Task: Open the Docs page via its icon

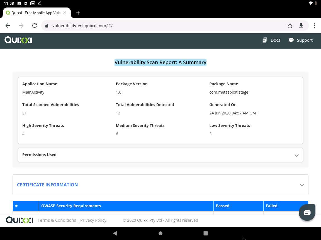Action: (x=264, y=40)
